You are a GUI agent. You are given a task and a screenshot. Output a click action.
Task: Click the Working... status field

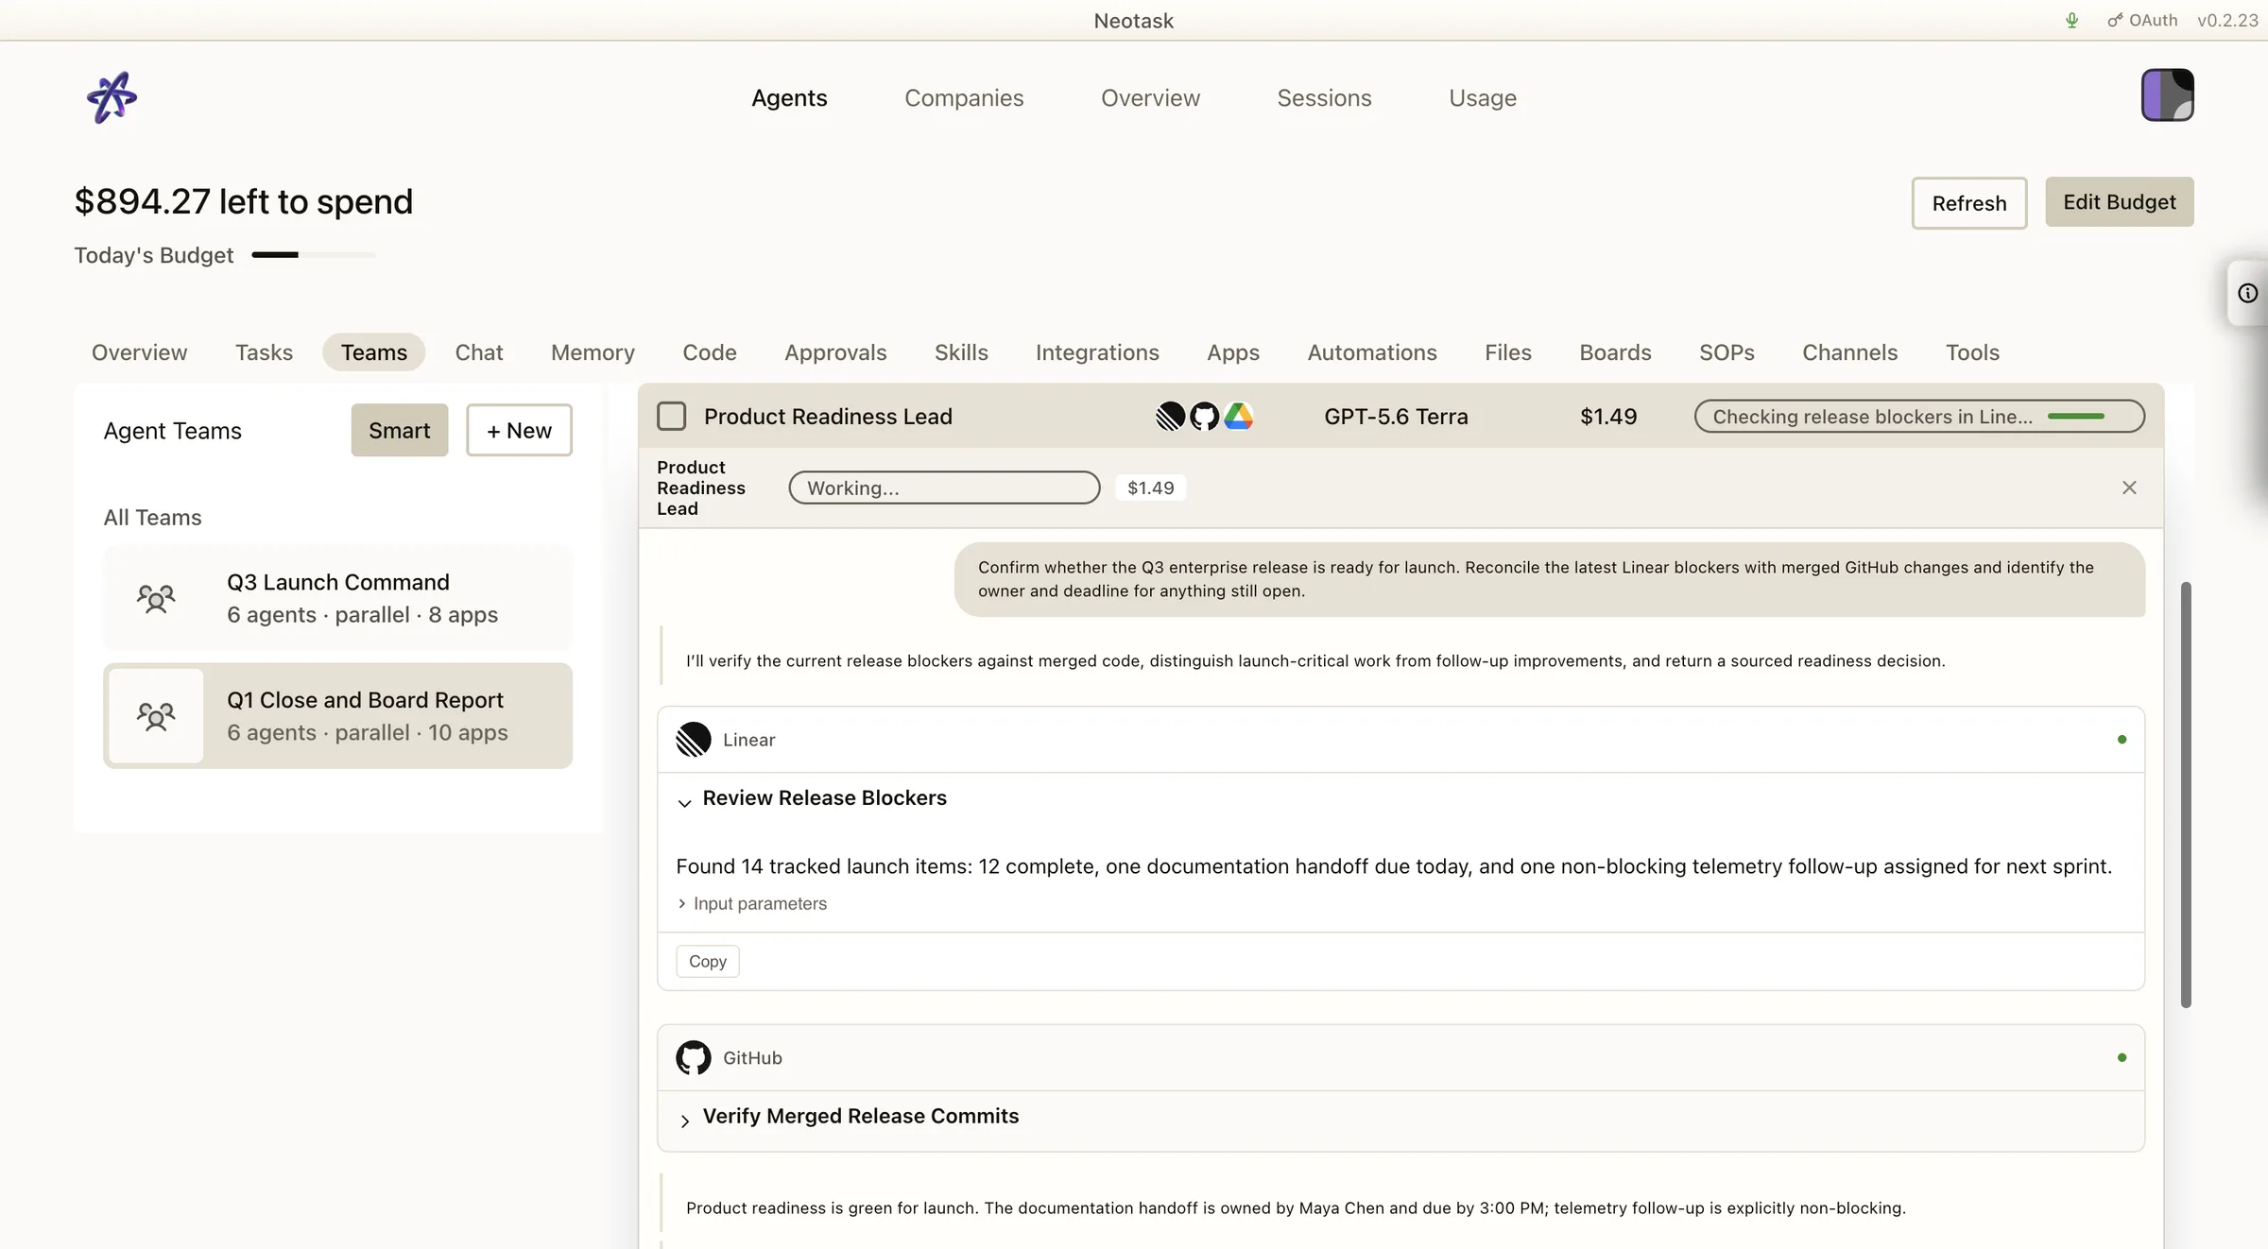click(x=944, y=488)
